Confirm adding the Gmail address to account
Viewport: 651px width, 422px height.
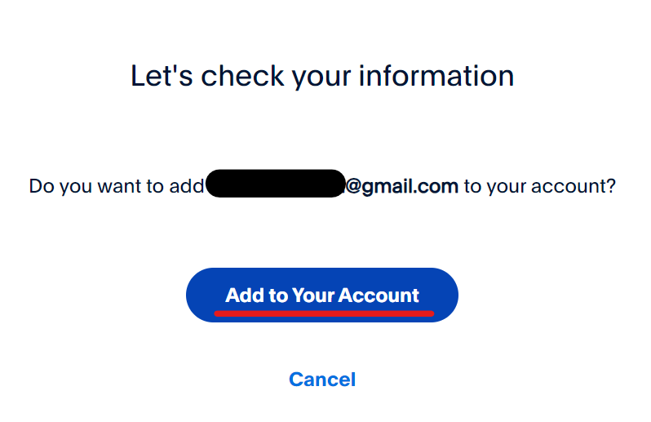click(322, 295)
